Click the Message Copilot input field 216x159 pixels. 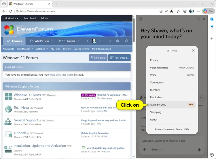(x=172, y=141)
